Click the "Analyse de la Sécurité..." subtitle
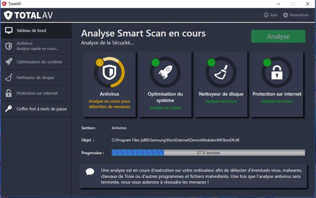 click(x=107, y=43)
